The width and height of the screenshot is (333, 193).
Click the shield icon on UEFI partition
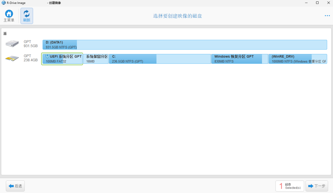click(47, 56)
